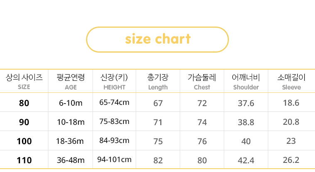Click the sleeve value 26.2
This screenshot has width=315, height=172.
pyautogui.click(x=291, y=160)
